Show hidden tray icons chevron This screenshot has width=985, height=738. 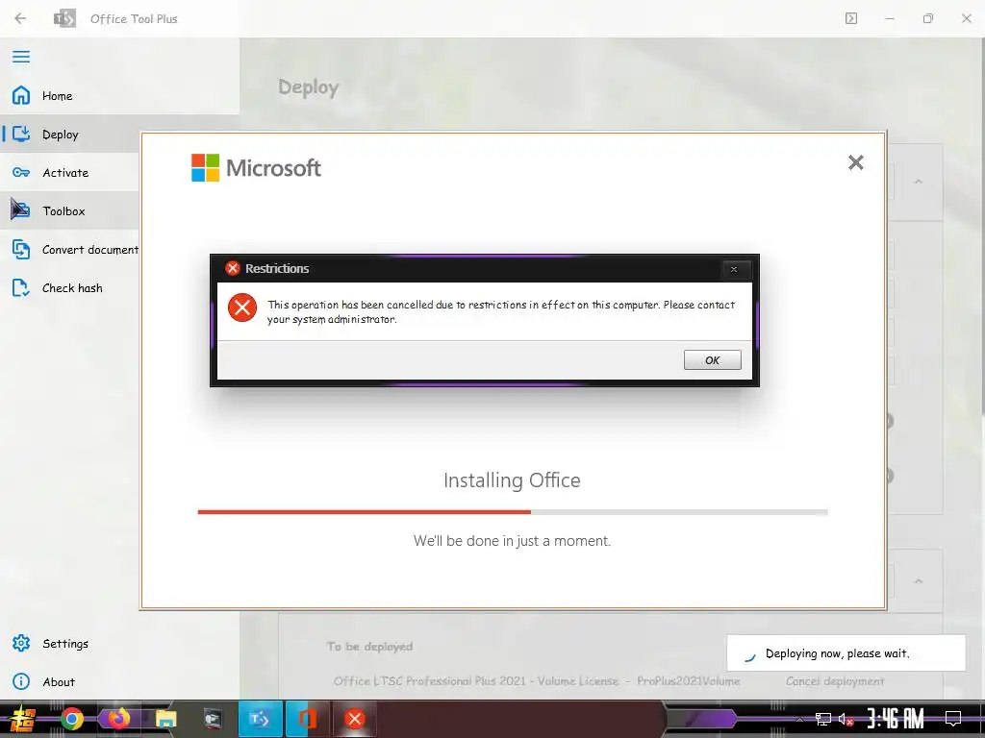point(799,719)
